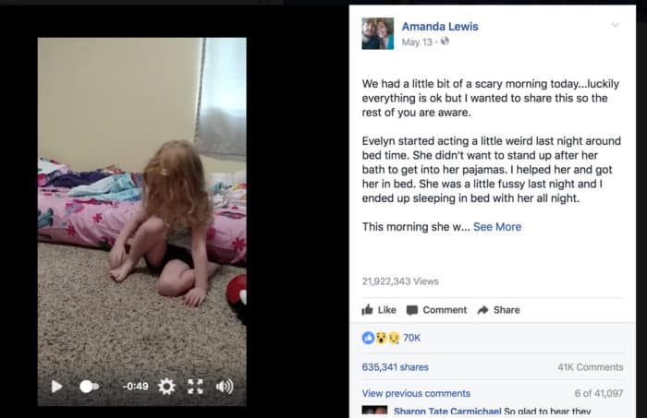Image resolution: width=647 pixels, height=418 pixels.
Task: Open the 635,341 shares list
Action: (x=396, y=367)
